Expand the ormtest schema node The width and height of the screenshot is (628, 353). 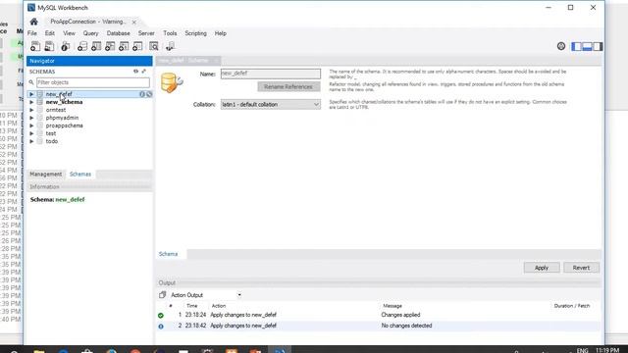pyautogui.click(x=31, y=110)
